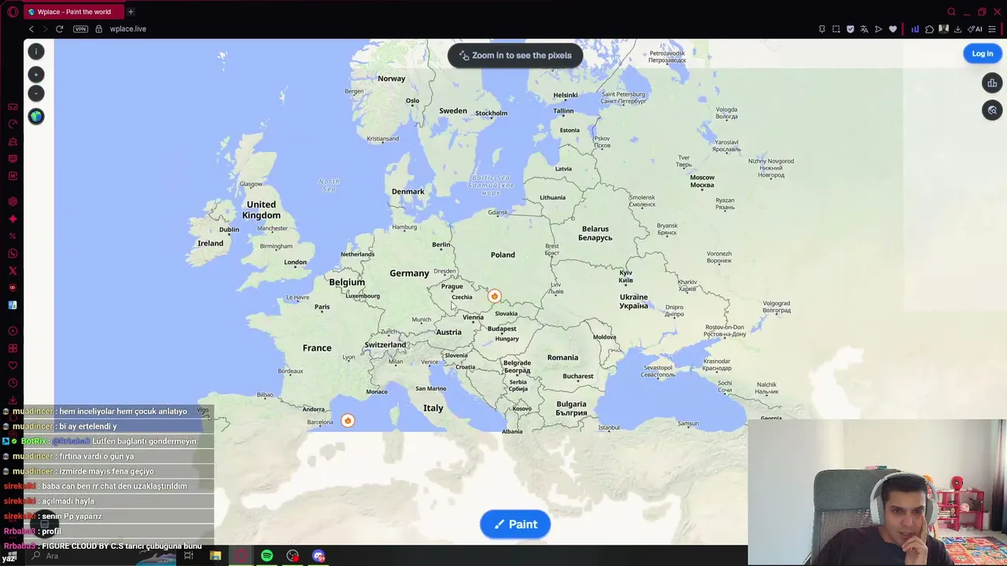Open the Windows Start menu

[11, 556]
